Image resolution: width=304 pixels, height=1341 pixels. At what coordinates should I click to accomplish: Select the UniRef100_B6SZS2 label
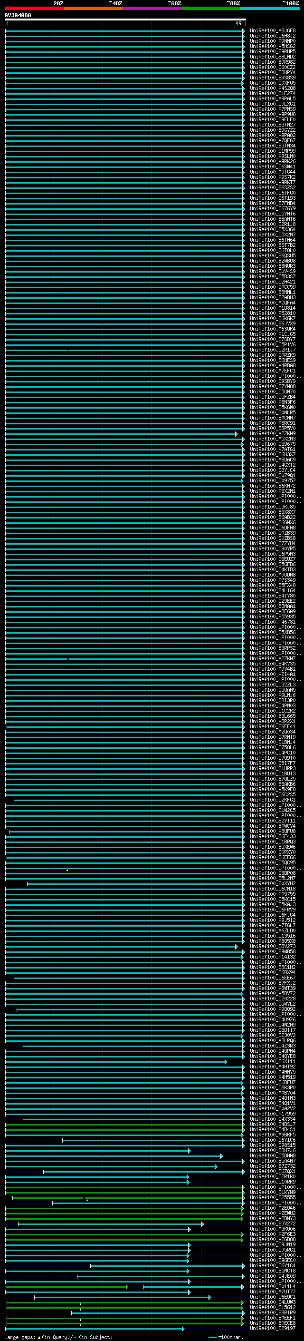(273, 188)
